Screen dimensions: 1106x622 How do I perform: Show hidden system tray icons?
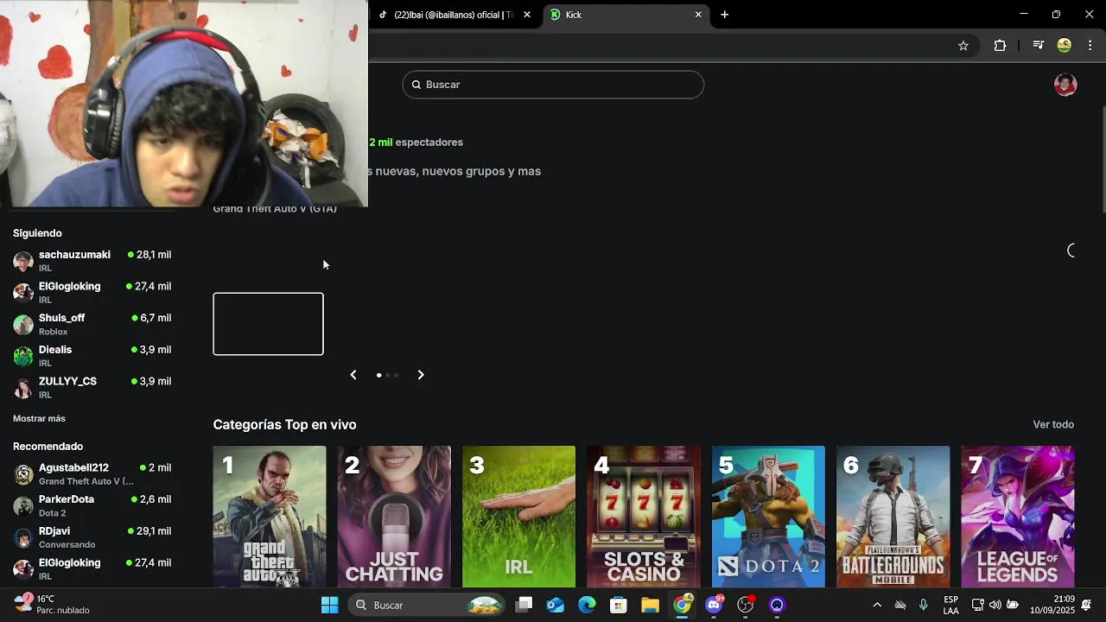tap(877, 605)
